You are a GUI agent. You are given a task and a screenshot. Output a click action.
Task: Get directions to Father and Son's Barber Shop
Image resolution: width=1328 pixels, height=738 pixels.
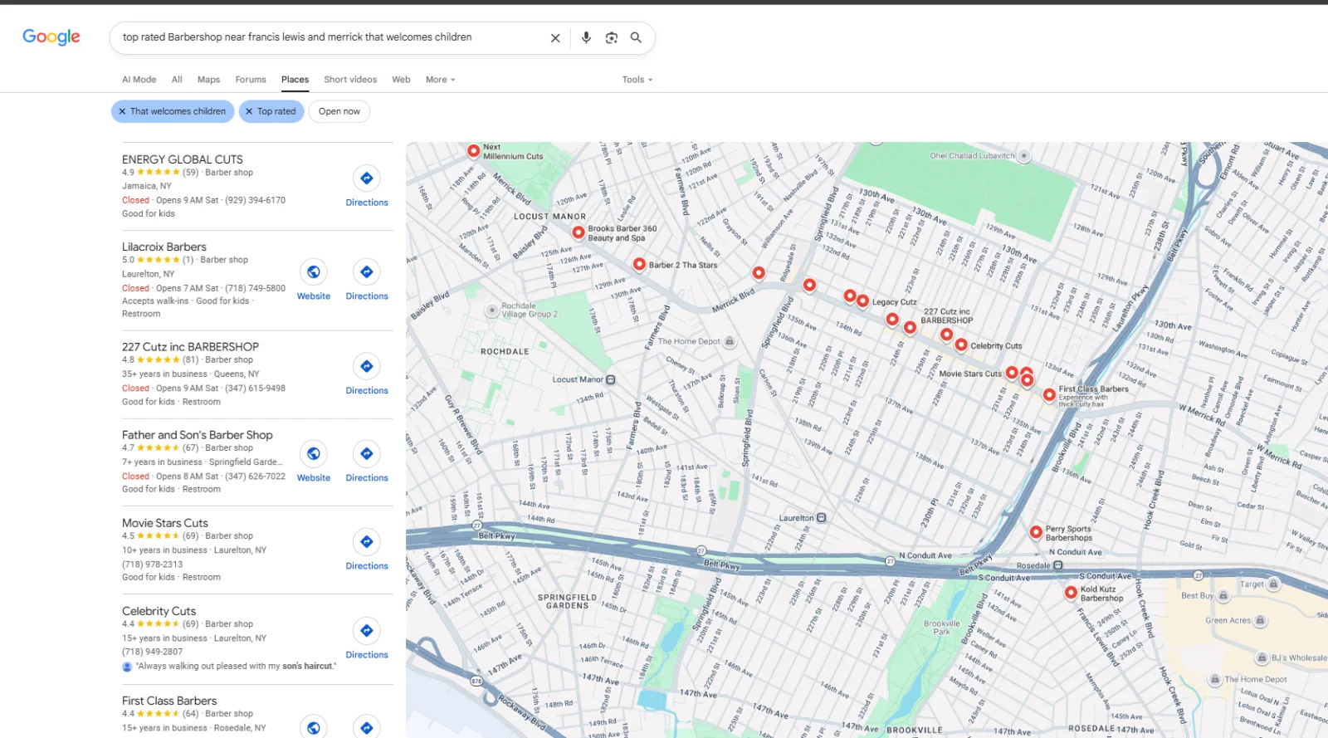coord(367,462)
